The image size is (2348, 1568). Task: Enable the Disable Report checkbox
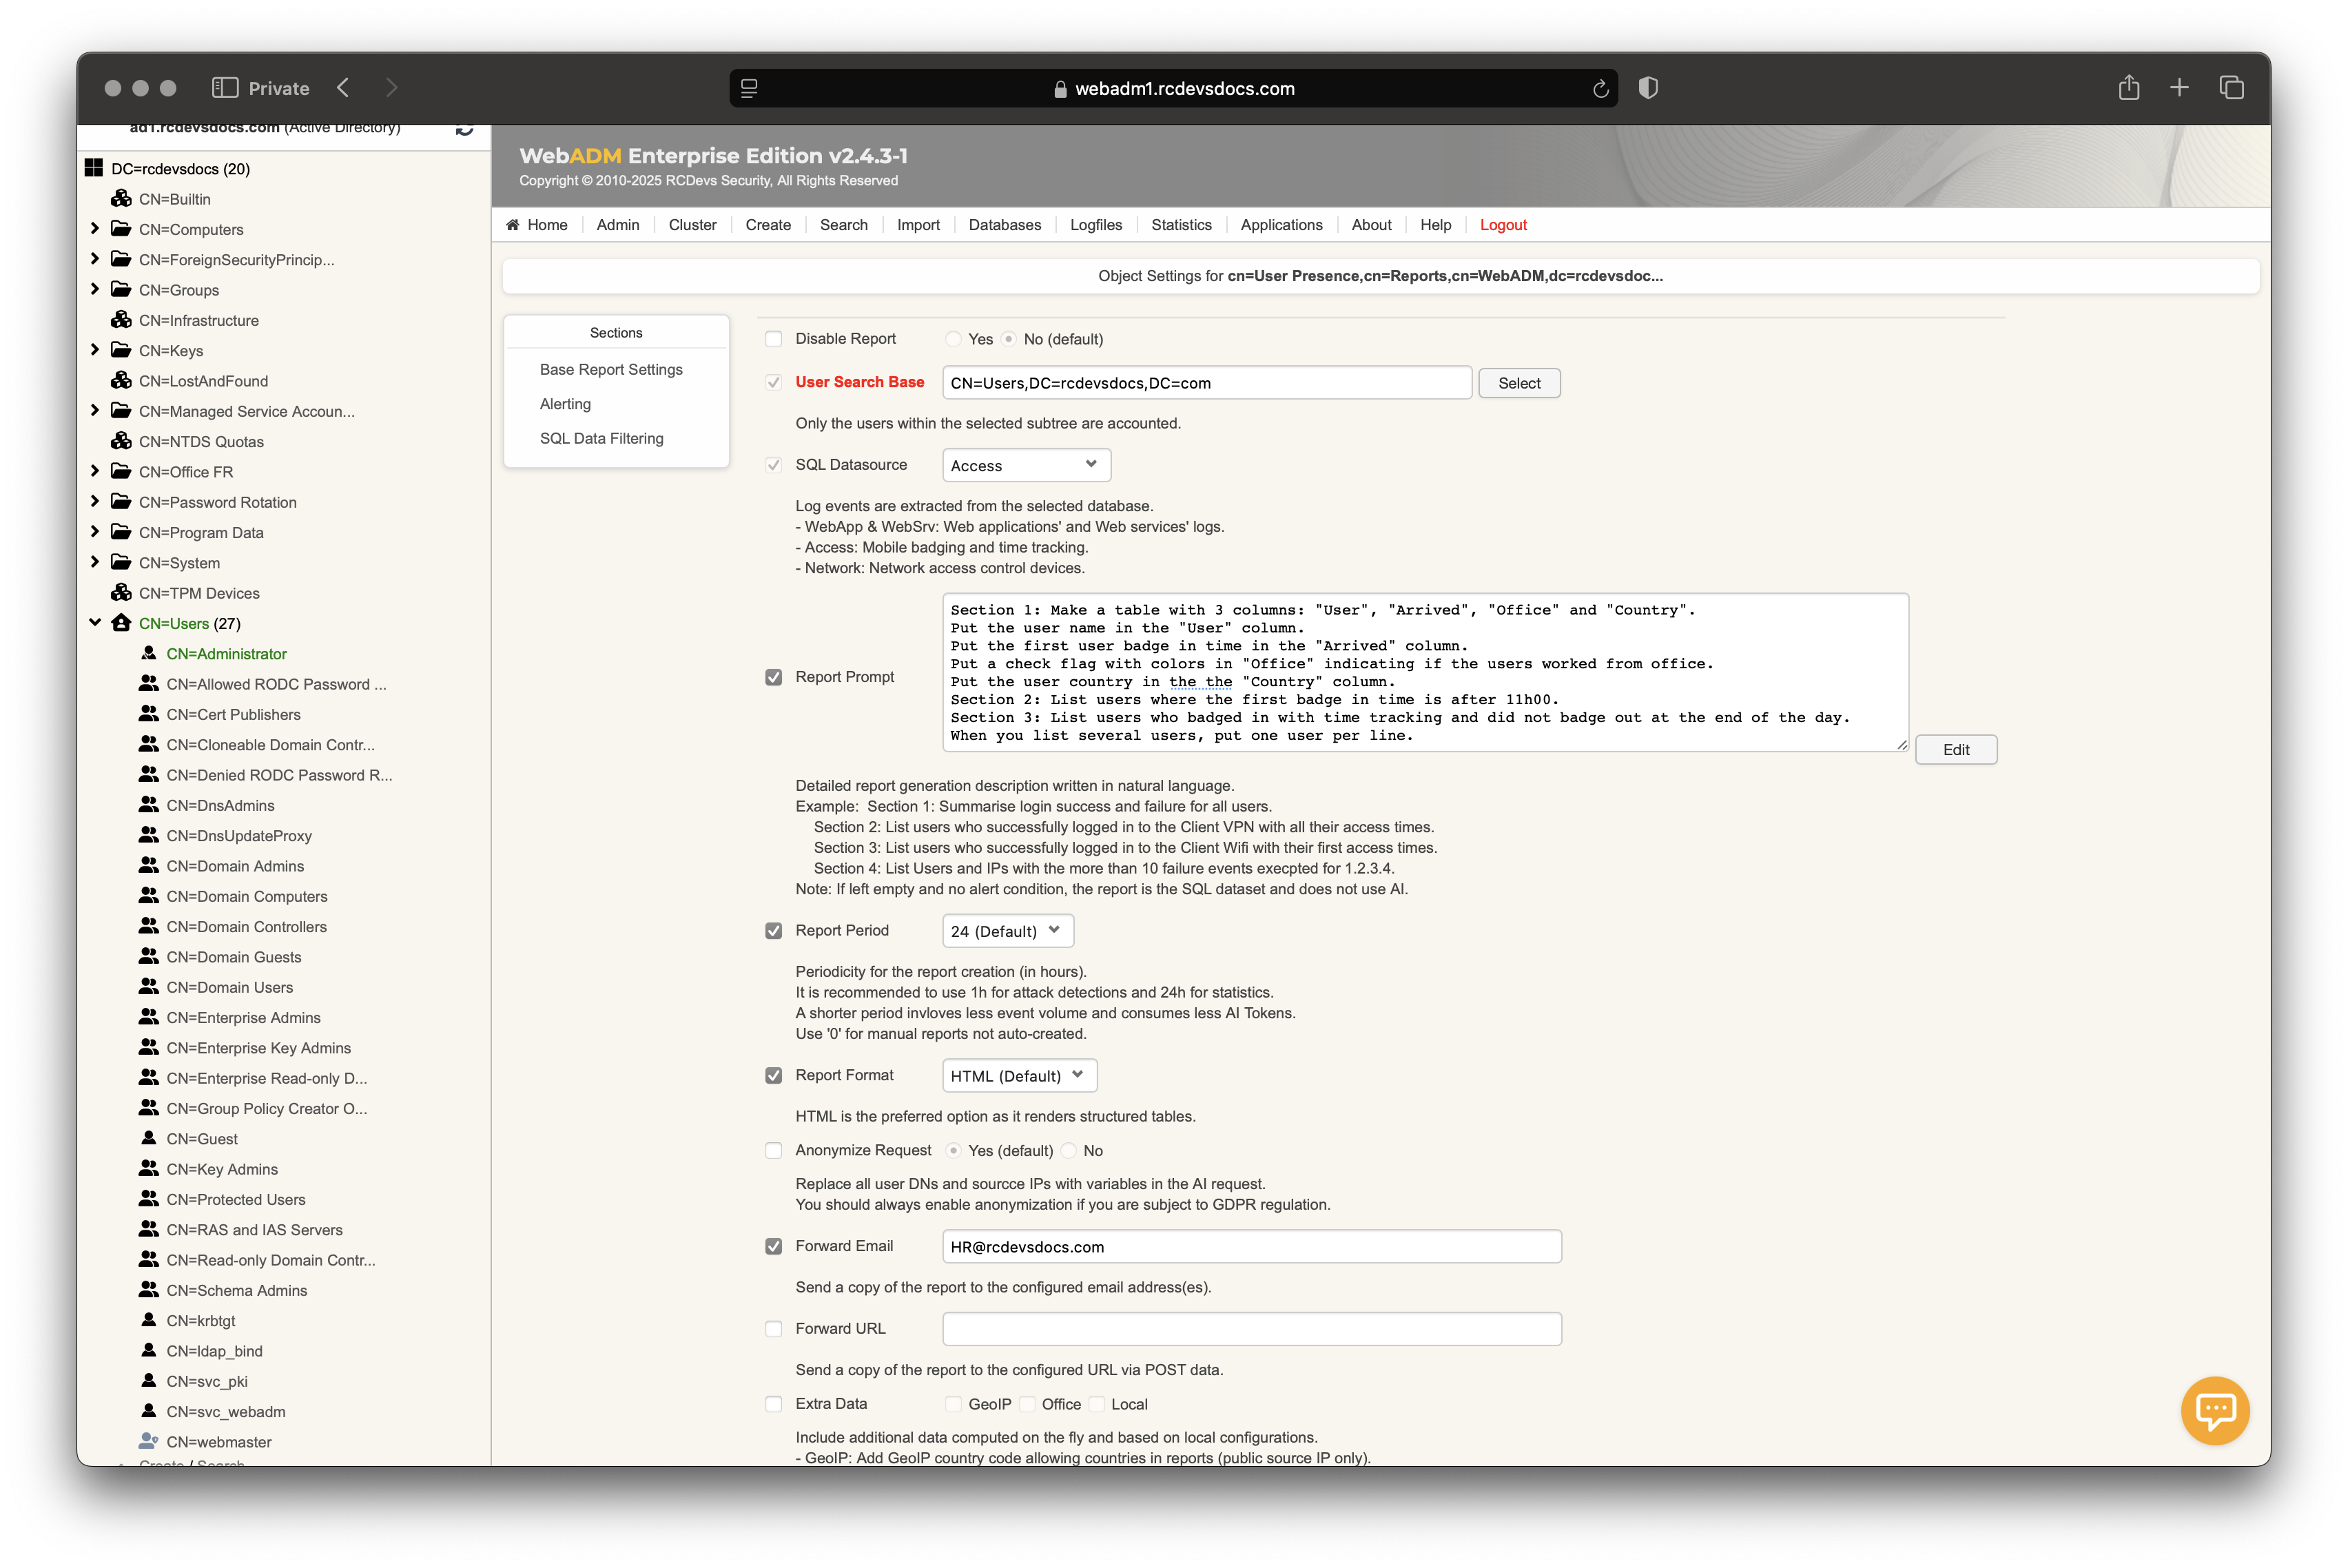point(773,339)
